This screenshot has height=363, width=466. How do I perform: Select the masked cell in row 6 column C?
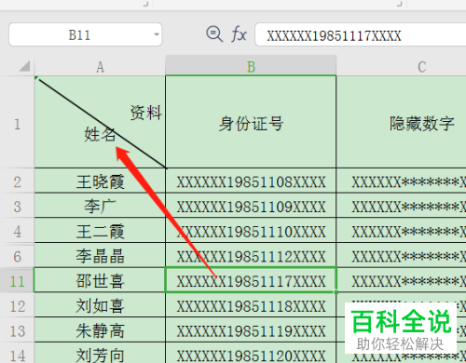point(402,256)
